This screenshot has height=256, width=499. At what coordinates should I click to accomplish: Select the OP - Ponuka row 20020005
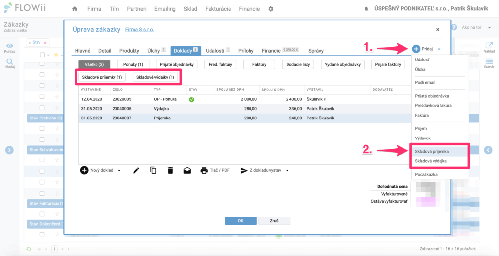pyautogui.click(x=245, y=99)
